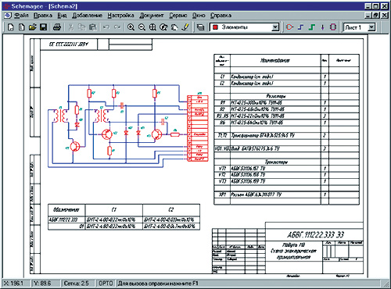Viewport: 391px width, 289px height.
Task: Choose the green wire drawing tool
Action: [x=312, y=27]
